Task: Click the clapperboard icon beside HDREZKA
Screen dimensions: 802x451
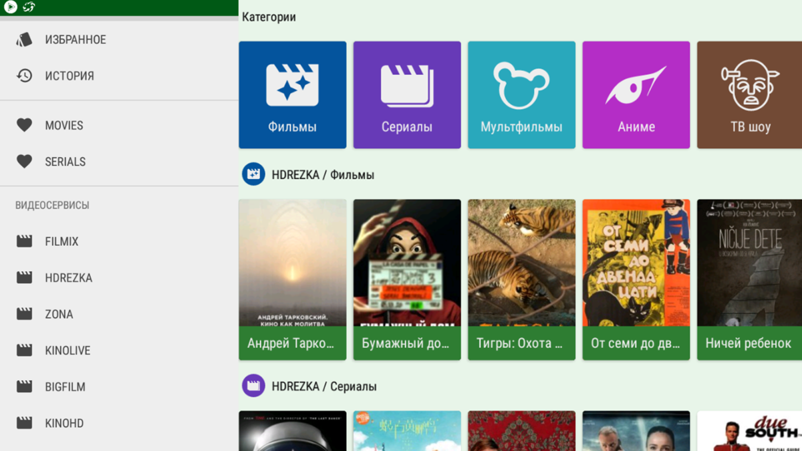Action: 24,277
